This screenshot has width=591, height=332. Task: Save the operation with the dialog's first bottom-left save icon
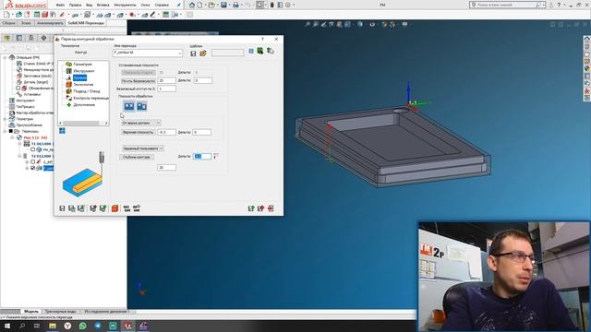coord(62,208)
